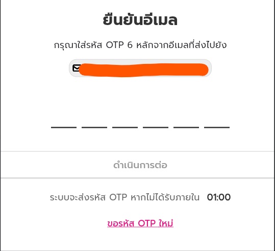This screenshot has height=251, width=275.
Task: Click the word OTP in the countdown message
Action: click(x=118, y=197)
